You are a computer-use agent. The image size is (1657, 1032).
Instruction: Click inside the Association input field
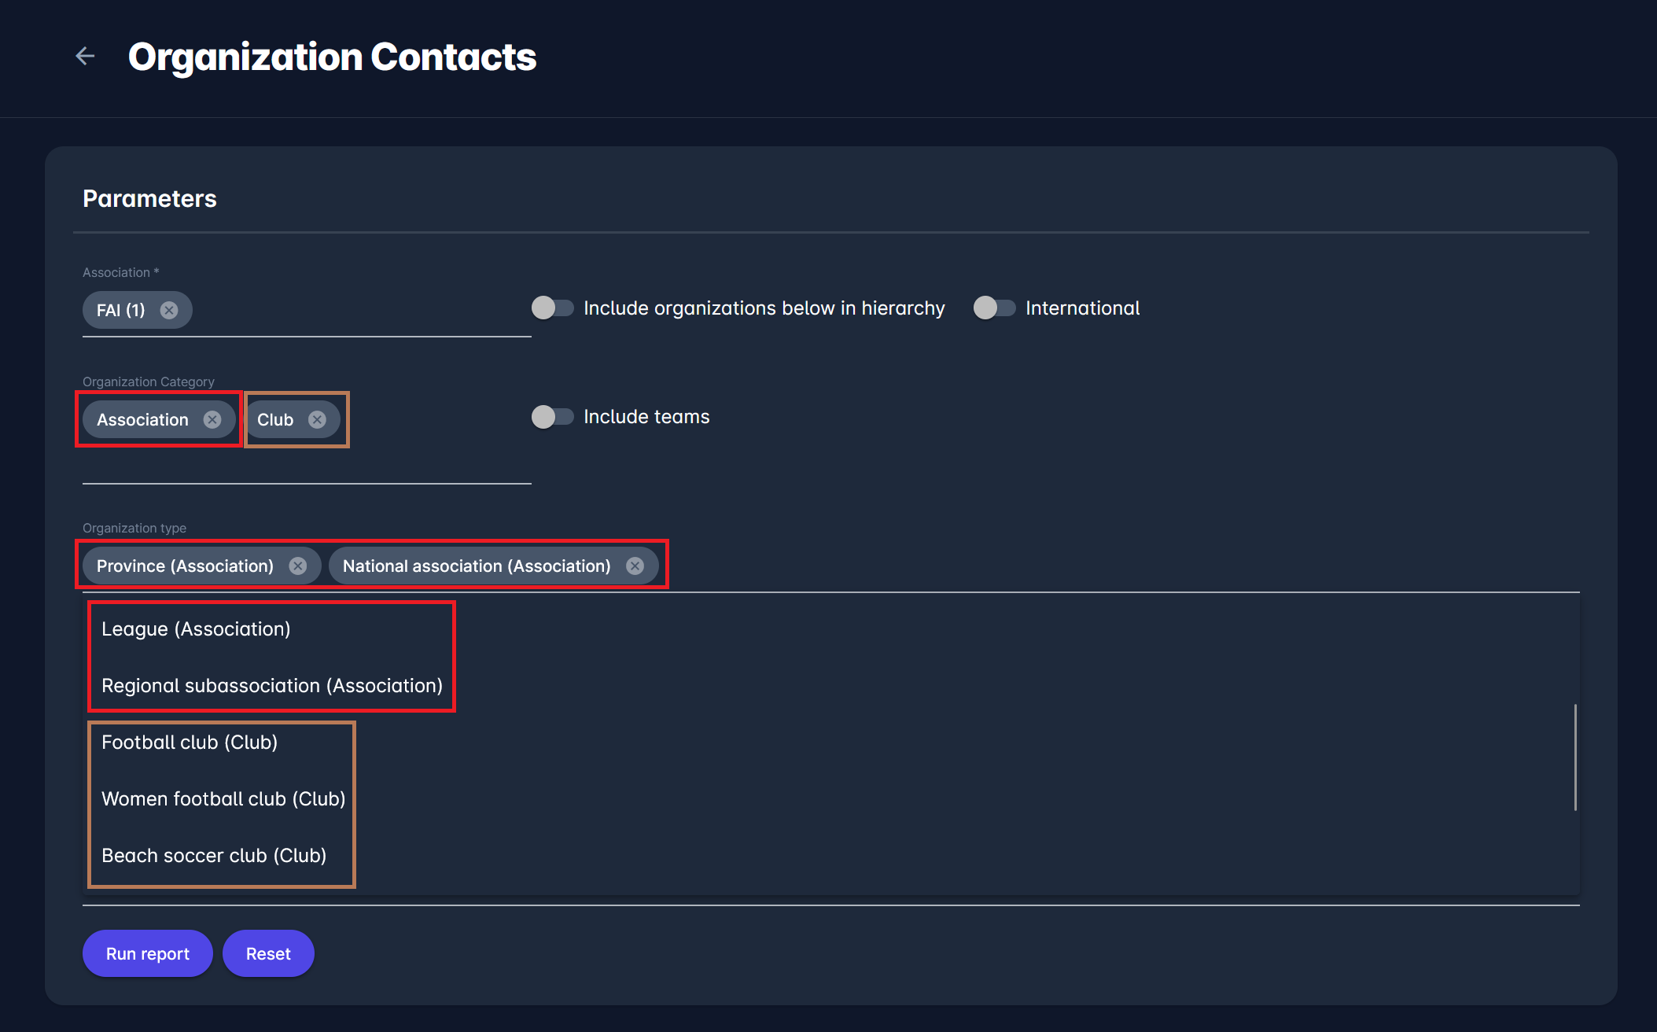coord(354,310)
